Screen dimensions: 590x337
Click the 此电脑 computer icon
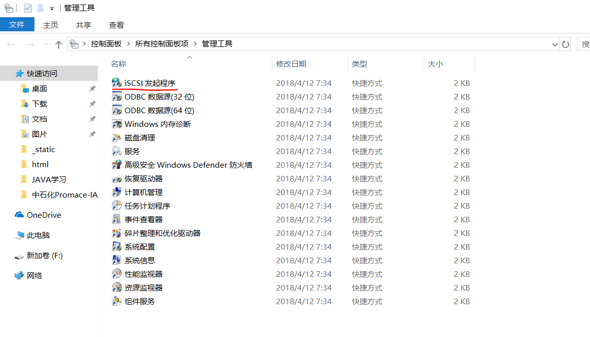19,235
